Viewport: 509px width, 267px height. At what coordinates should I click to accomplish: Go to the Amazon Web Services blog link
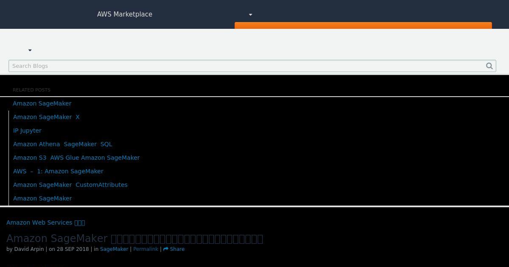[46, 222]
